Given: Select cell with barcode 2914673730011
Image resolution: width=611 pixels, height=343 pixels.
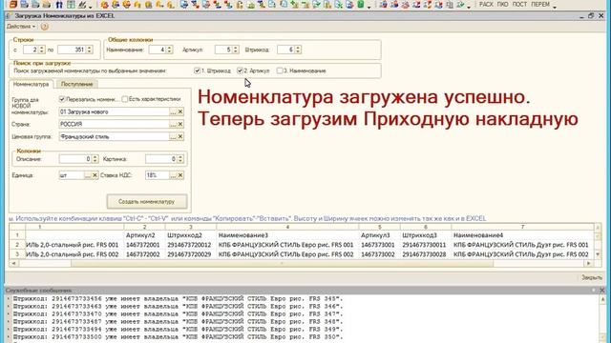Looking at the screenshot, I should click(x=426, y=245).
